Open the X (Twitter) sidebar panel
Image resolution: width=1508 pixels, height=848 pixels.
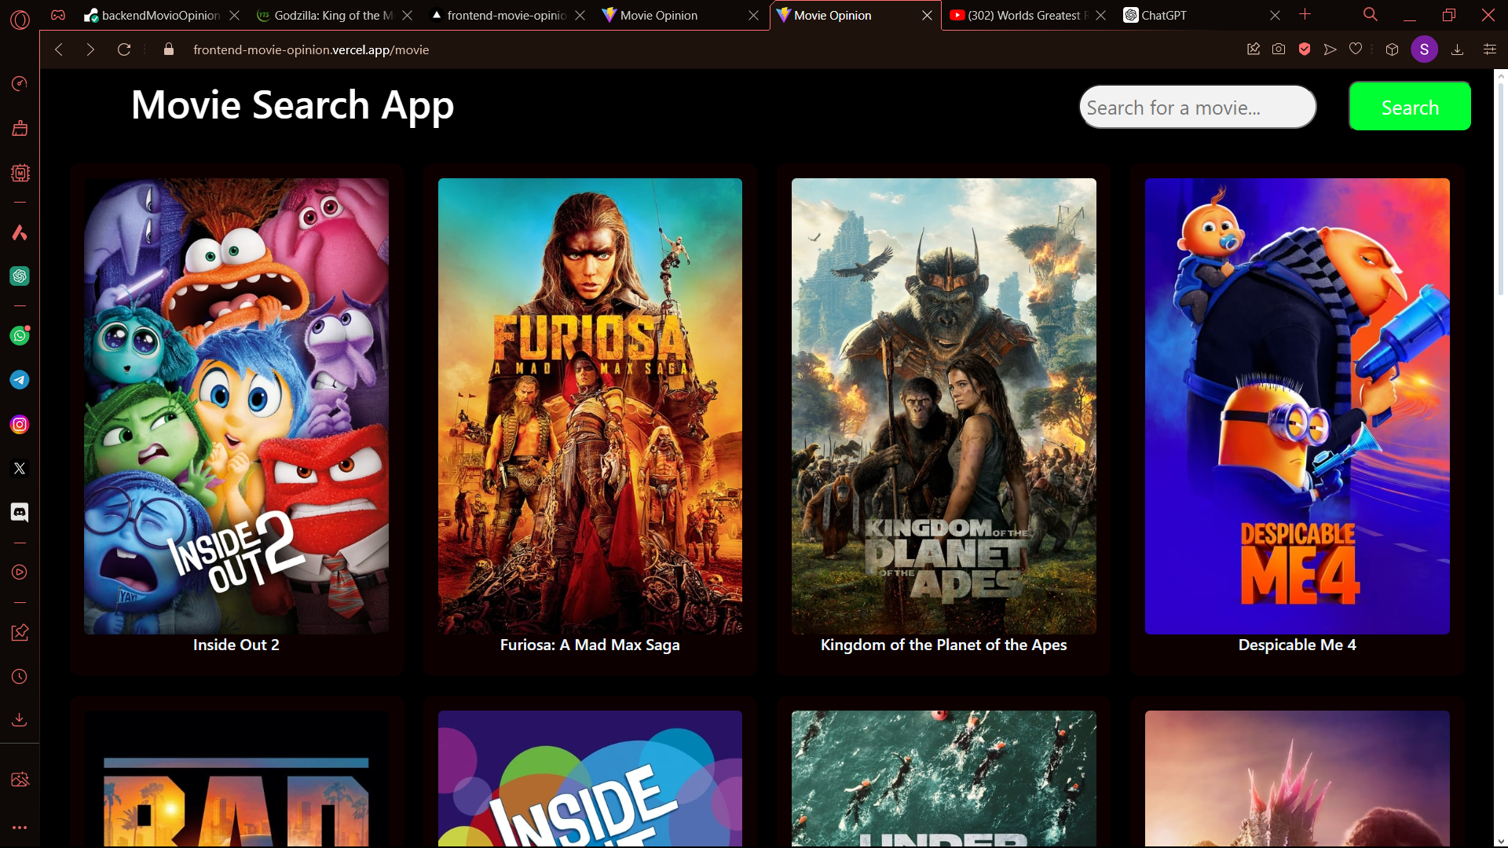point(20,469)
